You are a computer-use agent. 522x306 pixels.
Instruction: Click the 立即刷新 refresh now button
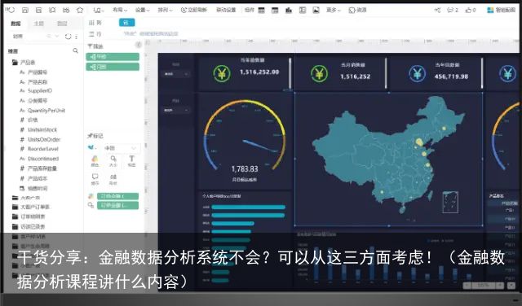(194, 10)
